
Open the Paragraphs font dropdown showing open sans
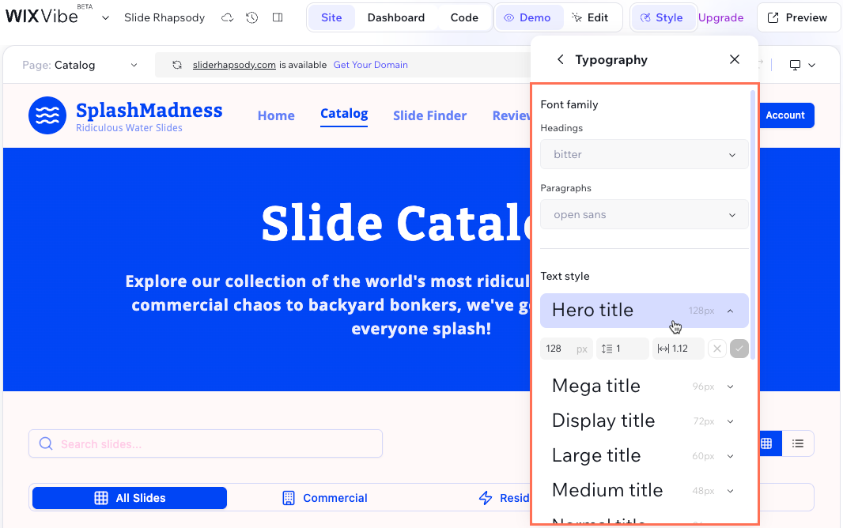(644, 214)
